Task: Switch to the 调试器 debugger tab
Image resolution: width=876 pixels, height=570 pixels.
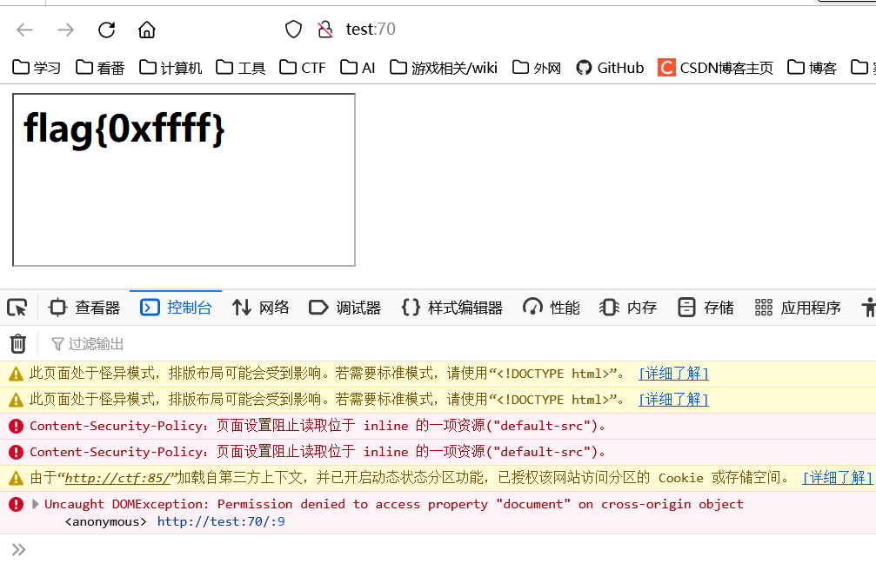Action: tap(344, 308)
